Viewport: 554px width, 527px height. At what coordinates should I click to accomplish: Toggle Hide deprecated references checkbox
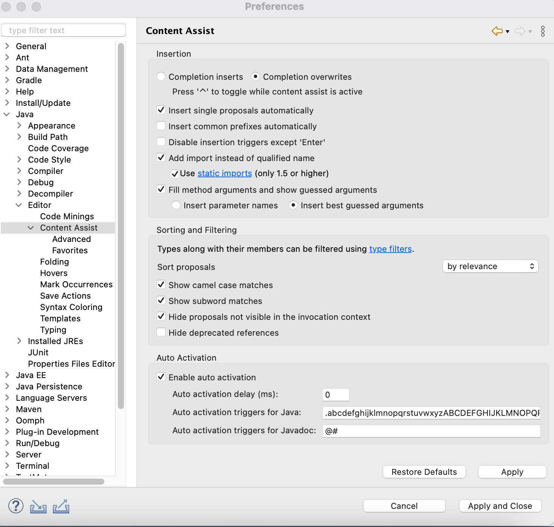pos(161,332)
